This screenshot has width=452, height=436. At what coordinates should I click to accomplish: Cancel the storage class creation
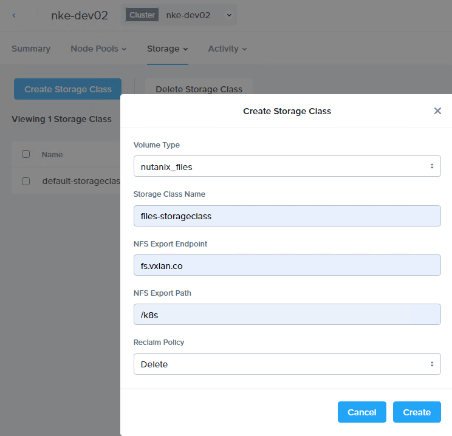click(x=361, y=412)
